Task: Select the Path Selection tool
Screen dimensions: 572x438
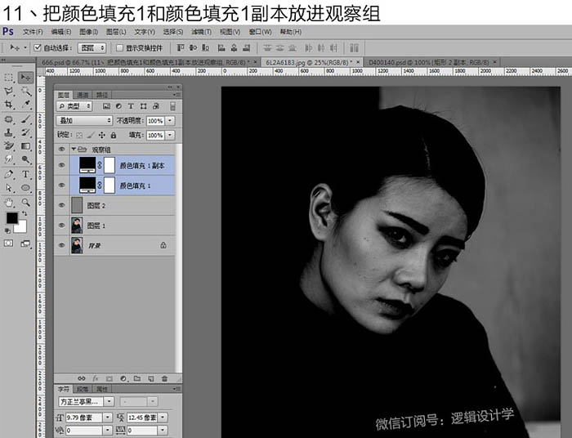Action: [x=9, y=188]
